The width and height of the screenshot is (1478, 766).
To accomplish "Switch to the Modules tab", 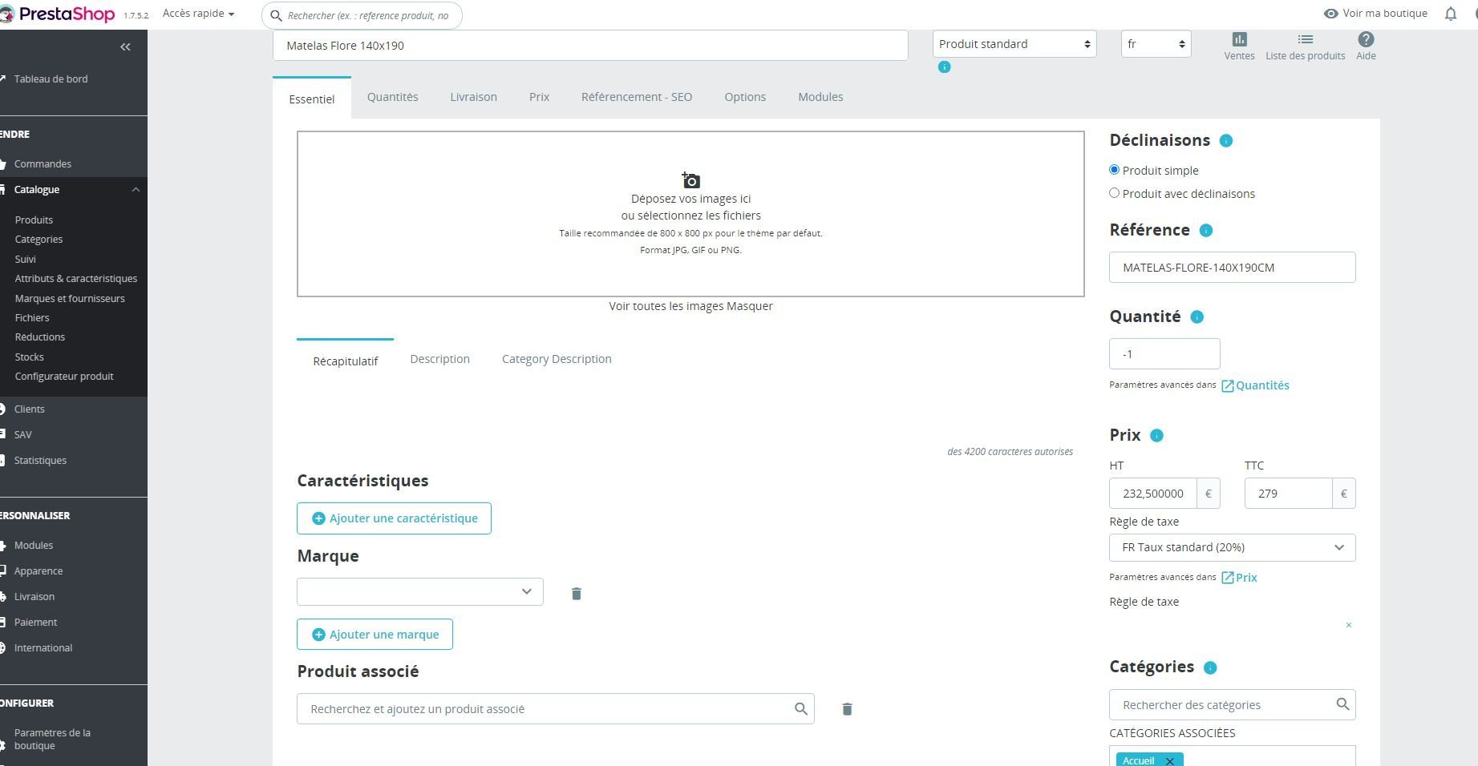I will click(x=820, y=97).
